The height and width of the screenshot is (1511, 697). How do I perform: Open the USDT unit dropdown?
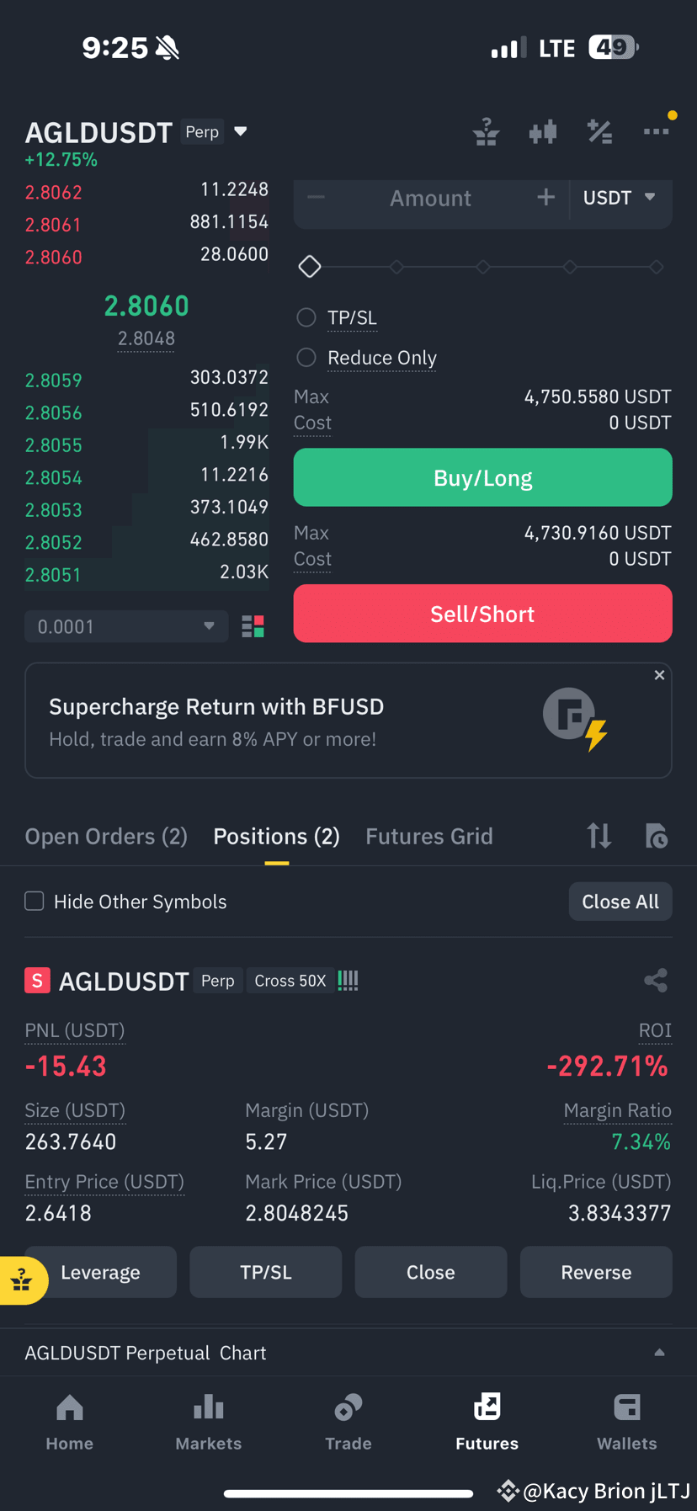[620, 198]
